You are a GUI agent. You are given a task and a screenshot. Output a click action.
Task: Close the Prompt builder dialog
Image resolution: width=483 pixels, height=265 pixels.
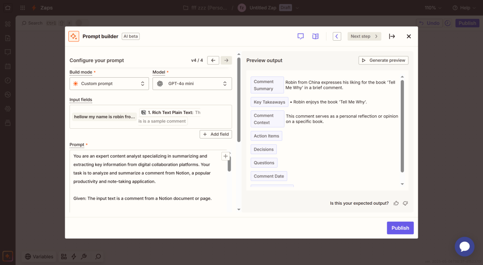[409, 36]
